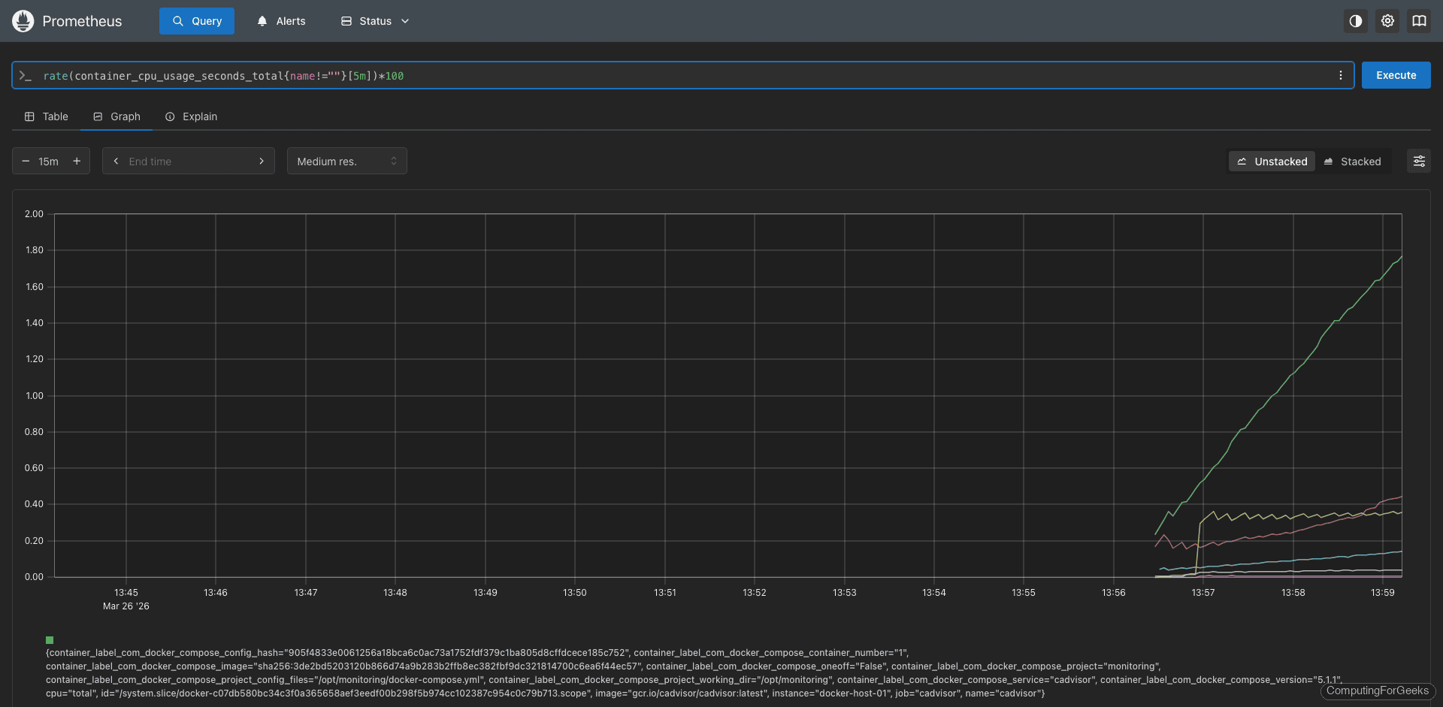
Task: Click the Table tab grid icon
Action: click(29, 116)
